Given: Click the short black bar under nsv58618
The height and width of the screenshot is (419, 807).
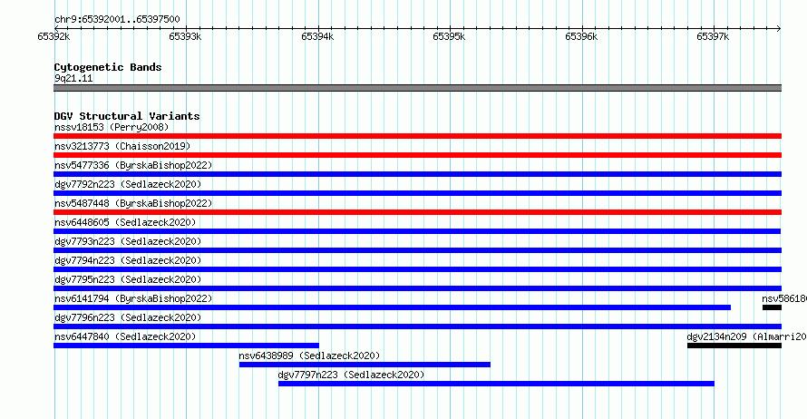Looking at the screenshot, I should (x=772, y=307).
